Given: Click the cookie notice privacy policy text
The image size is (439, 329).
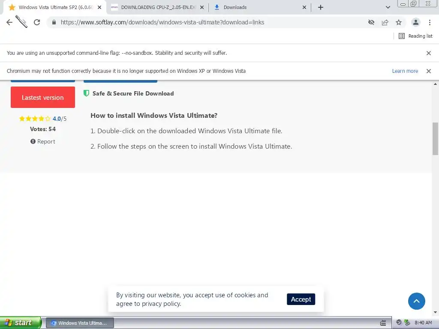Looking at the screenshot, I should pyautogui.click(x=192, y=299).
